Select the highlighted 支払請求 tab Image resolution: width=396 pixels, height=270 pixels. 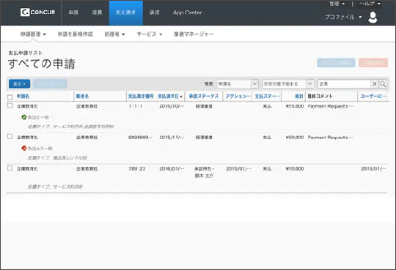point(126,12)
